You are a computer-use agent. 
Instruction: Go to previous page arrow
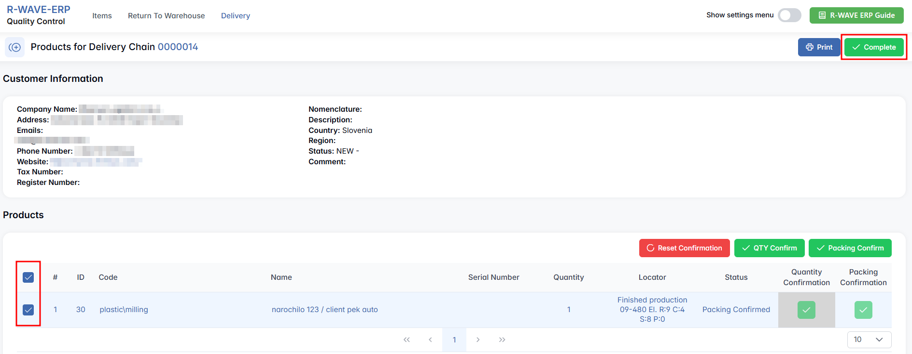pos(430,340)
